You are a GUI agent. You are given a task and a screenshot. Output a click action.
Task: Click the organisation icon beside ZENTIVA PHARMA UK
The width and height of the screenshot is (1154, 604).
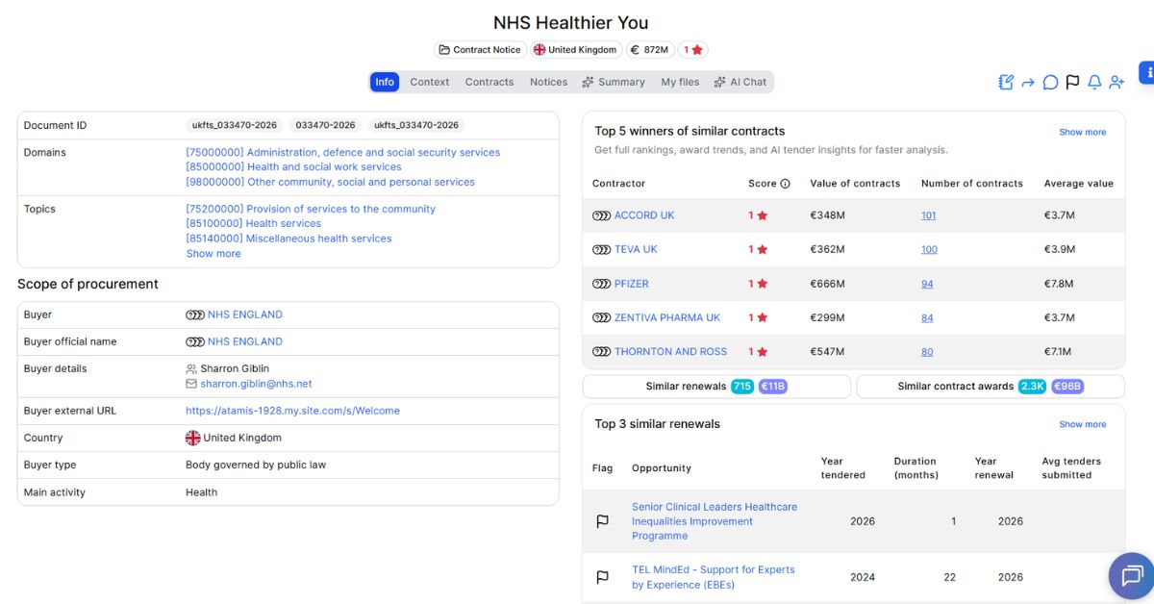(x=602, y=317)
